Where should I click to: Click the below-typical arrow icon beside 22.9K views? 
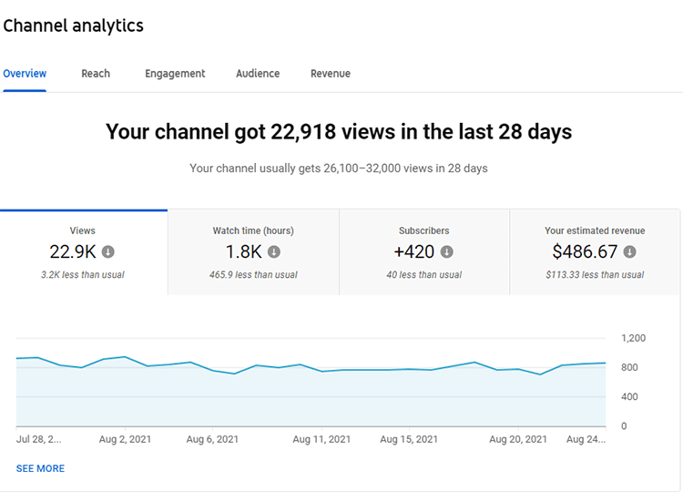[x=108, y=252]
